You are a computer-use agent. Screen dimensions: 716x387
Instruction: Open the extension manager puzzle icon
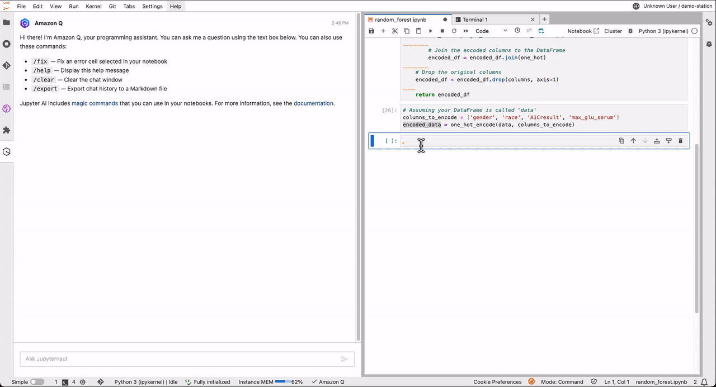(7, 130)
